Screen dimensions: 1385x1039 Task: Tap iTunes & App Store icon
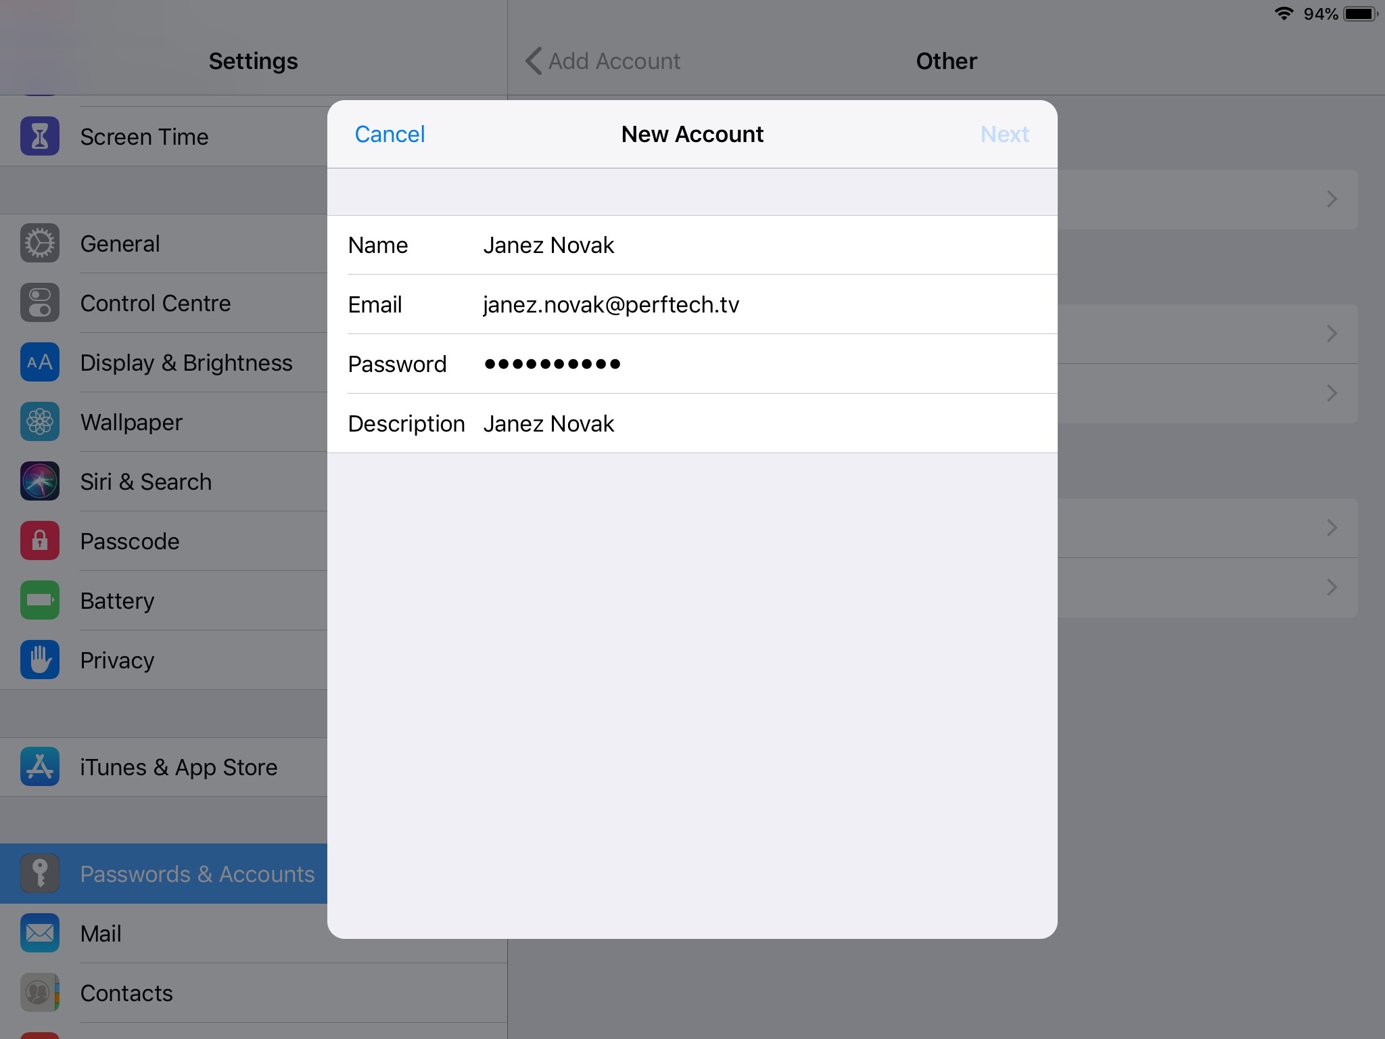click(40, 767)
